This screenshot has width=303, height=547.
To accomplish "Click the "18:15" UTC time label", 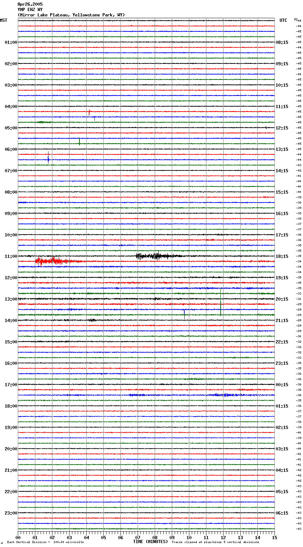I will click(282, 256).
